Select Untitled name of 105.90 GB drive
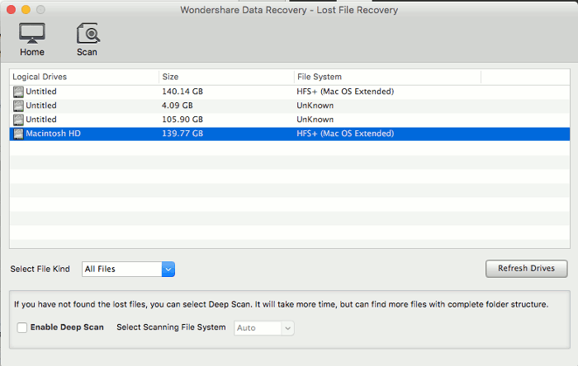This screenshot has width=578, height=366. pyautogui.click(x=41, y=120)
